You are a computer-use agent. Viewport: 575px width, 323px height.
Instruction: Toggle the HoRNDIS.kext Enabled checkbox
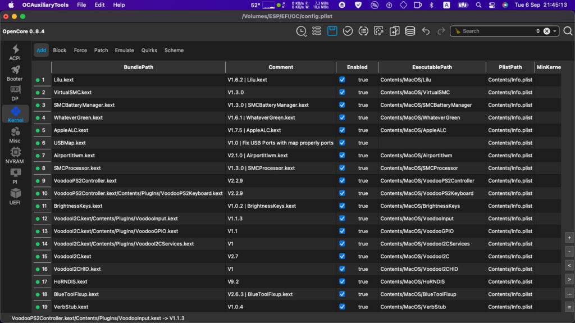click(342, 281)
